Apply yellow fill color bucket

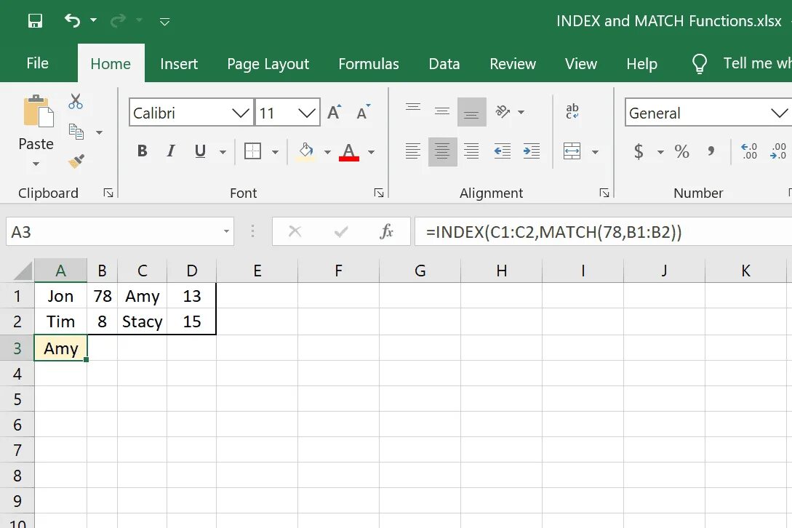(305, 151)
